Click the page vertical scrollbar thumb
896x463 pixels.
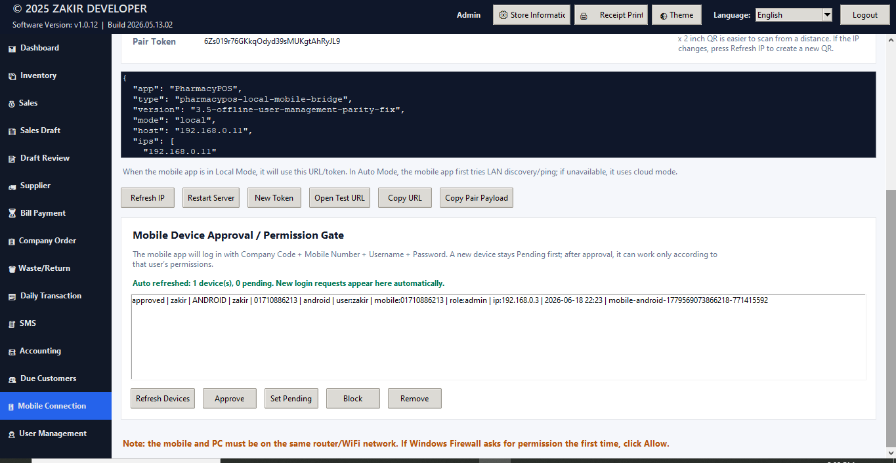891,318
